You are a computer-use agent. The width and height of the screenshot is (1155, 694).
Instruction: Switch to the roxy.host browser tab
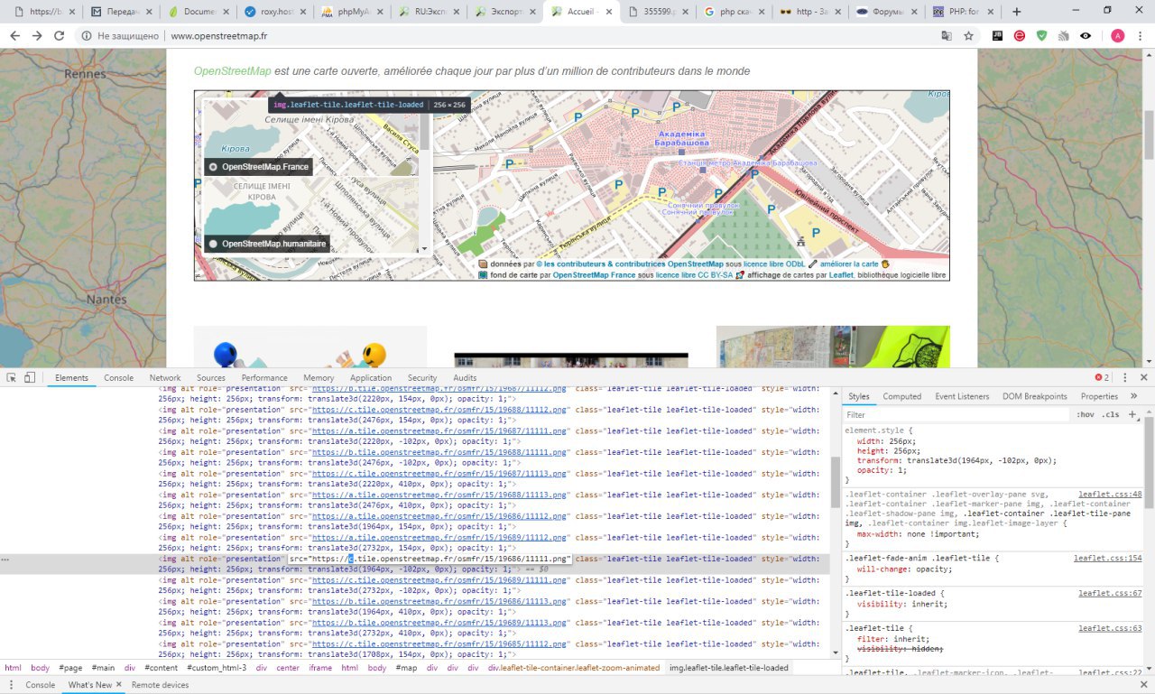(x=276, y=12)
